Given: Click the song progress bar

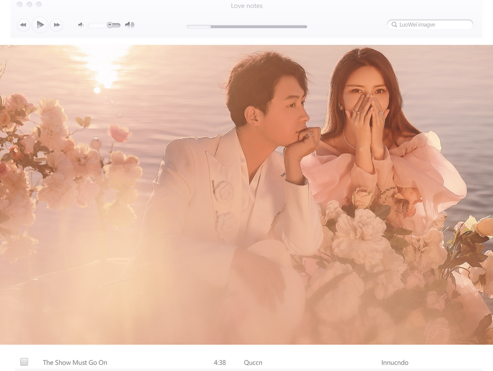Looking at the screenshot, I should coord(247,27).
